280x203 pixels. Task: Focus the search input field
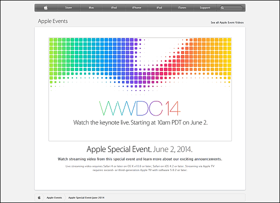click(x=230, y=8)
